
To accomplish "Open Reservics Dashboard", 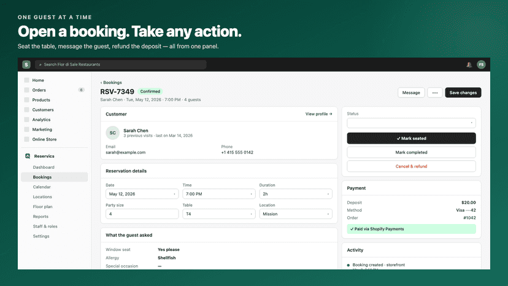I will pyautogui.click(x=44, y=168).
